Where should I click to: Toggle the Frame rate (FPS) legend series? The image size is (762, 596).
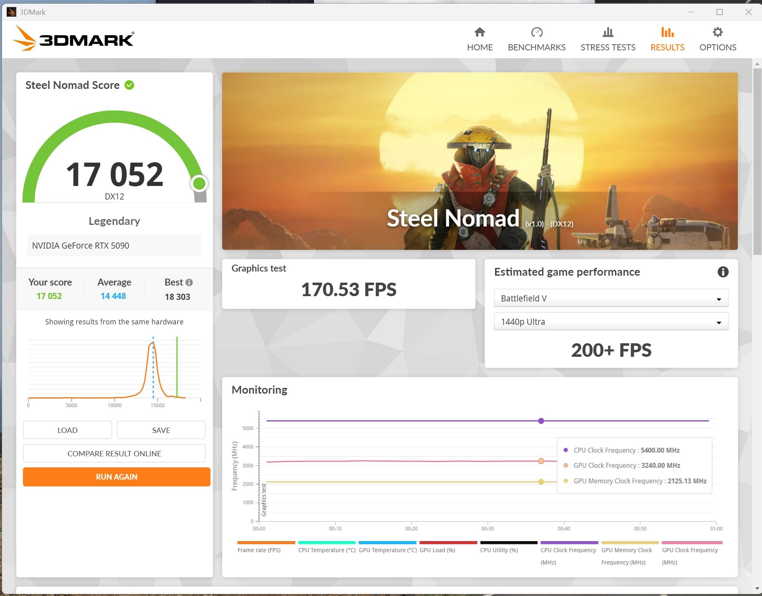(266, 547)
